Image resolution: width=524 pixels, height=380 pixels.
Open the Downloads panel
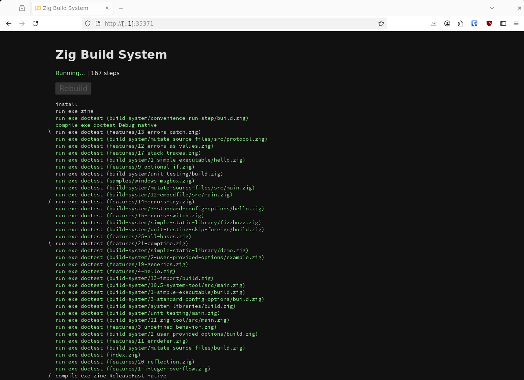tap(434, 23)
